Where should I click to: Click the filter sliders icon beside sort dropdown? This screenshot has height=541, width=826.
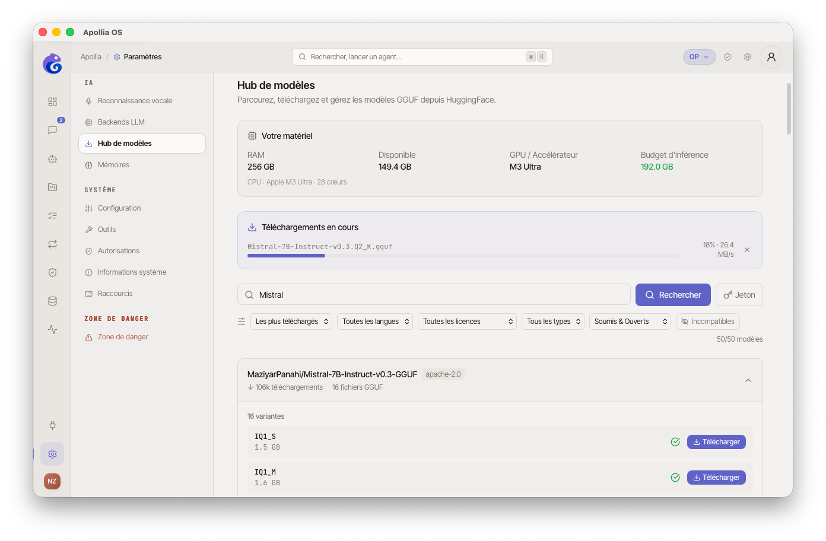click(x=242, y=322)
